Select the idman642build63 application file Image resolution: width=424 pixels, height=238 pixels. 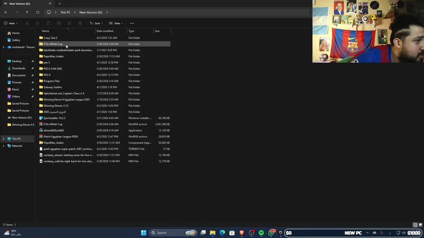click(104, 130)
